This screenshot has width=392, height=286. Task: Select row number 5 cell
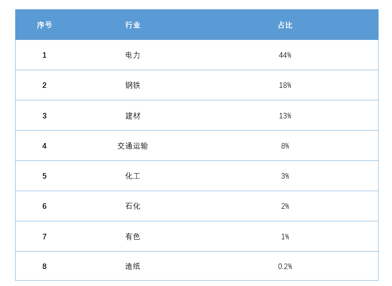point(44,176)
